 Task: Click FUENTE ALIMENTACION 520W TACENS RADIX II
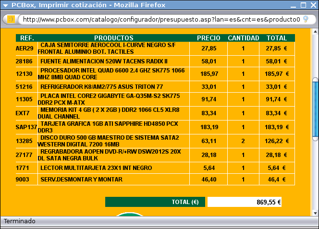(x=104, y=61)
